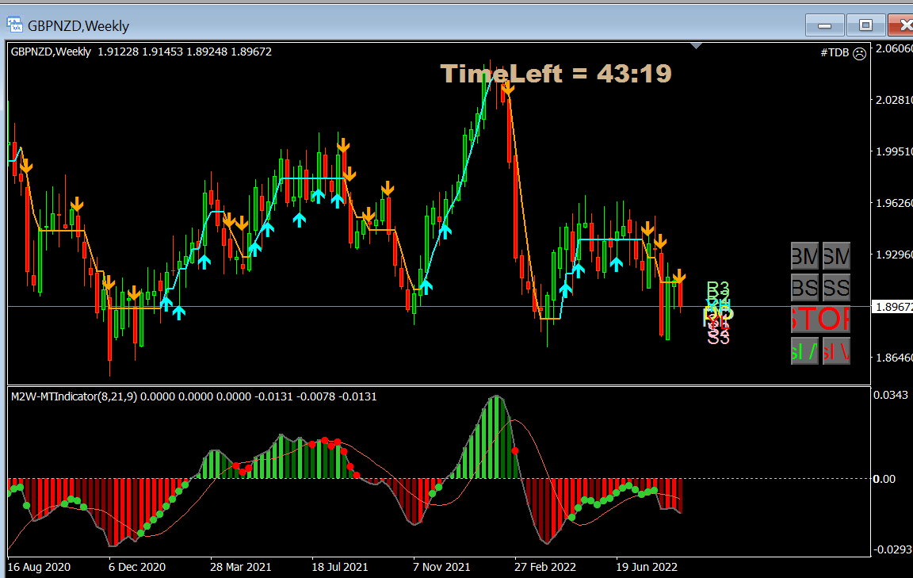Click the chart icon in the title bar
Image resolution: width=913 pixels, height=578 pixels.
[x=13, y=25]
